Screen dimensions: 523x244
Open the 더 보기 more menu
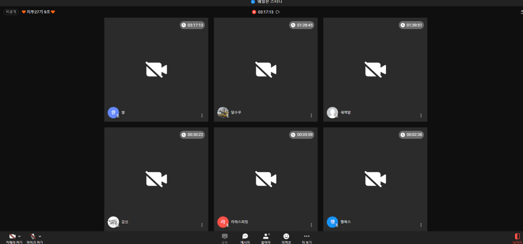coord(307,238)
